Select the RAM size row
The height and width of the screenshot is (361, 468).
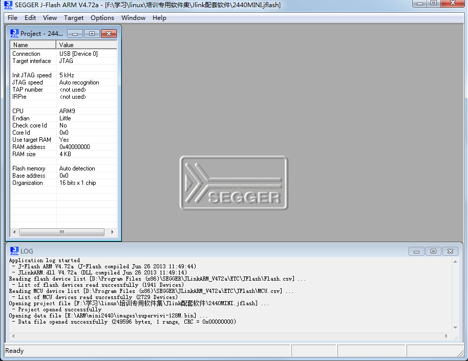(63, 154)
